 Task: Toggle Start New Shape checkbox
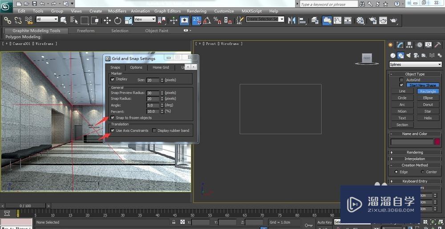[x=401, y=85]
